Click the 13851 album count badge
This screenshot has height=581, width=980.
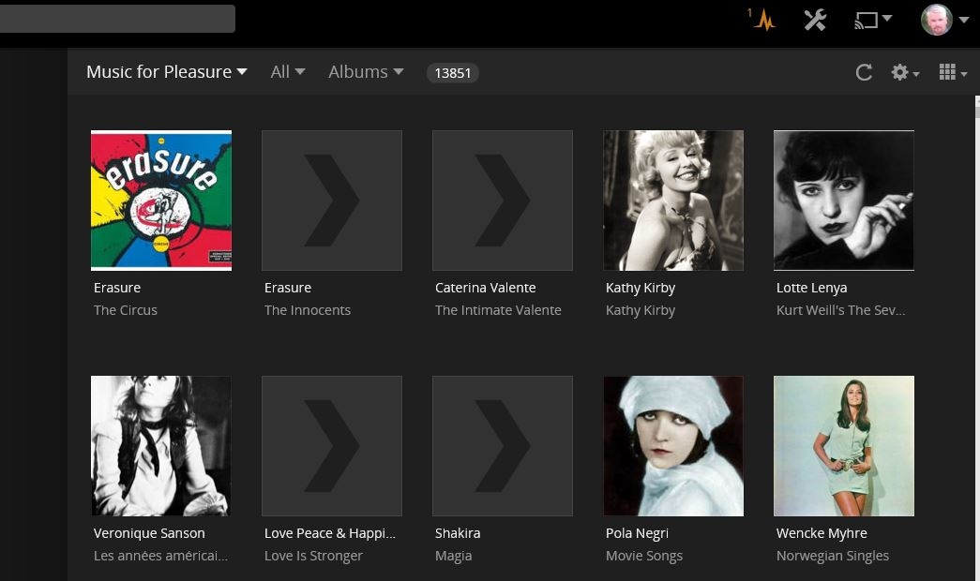point(453,73)
